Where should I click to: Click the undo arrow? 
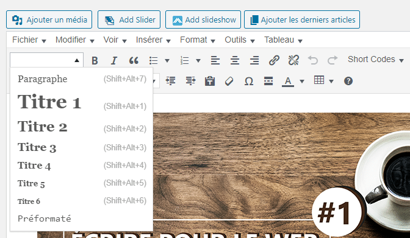313,60
